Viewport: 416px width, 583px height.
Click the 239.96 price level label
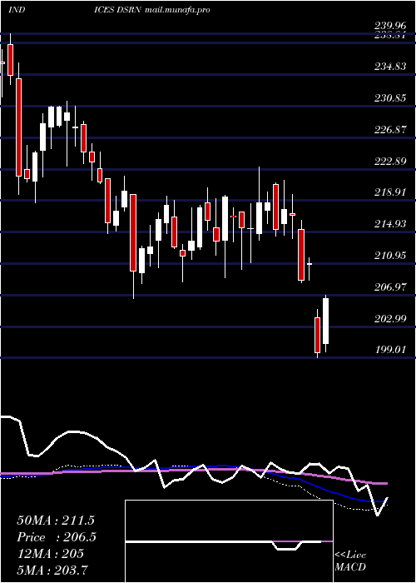[390, 26]
